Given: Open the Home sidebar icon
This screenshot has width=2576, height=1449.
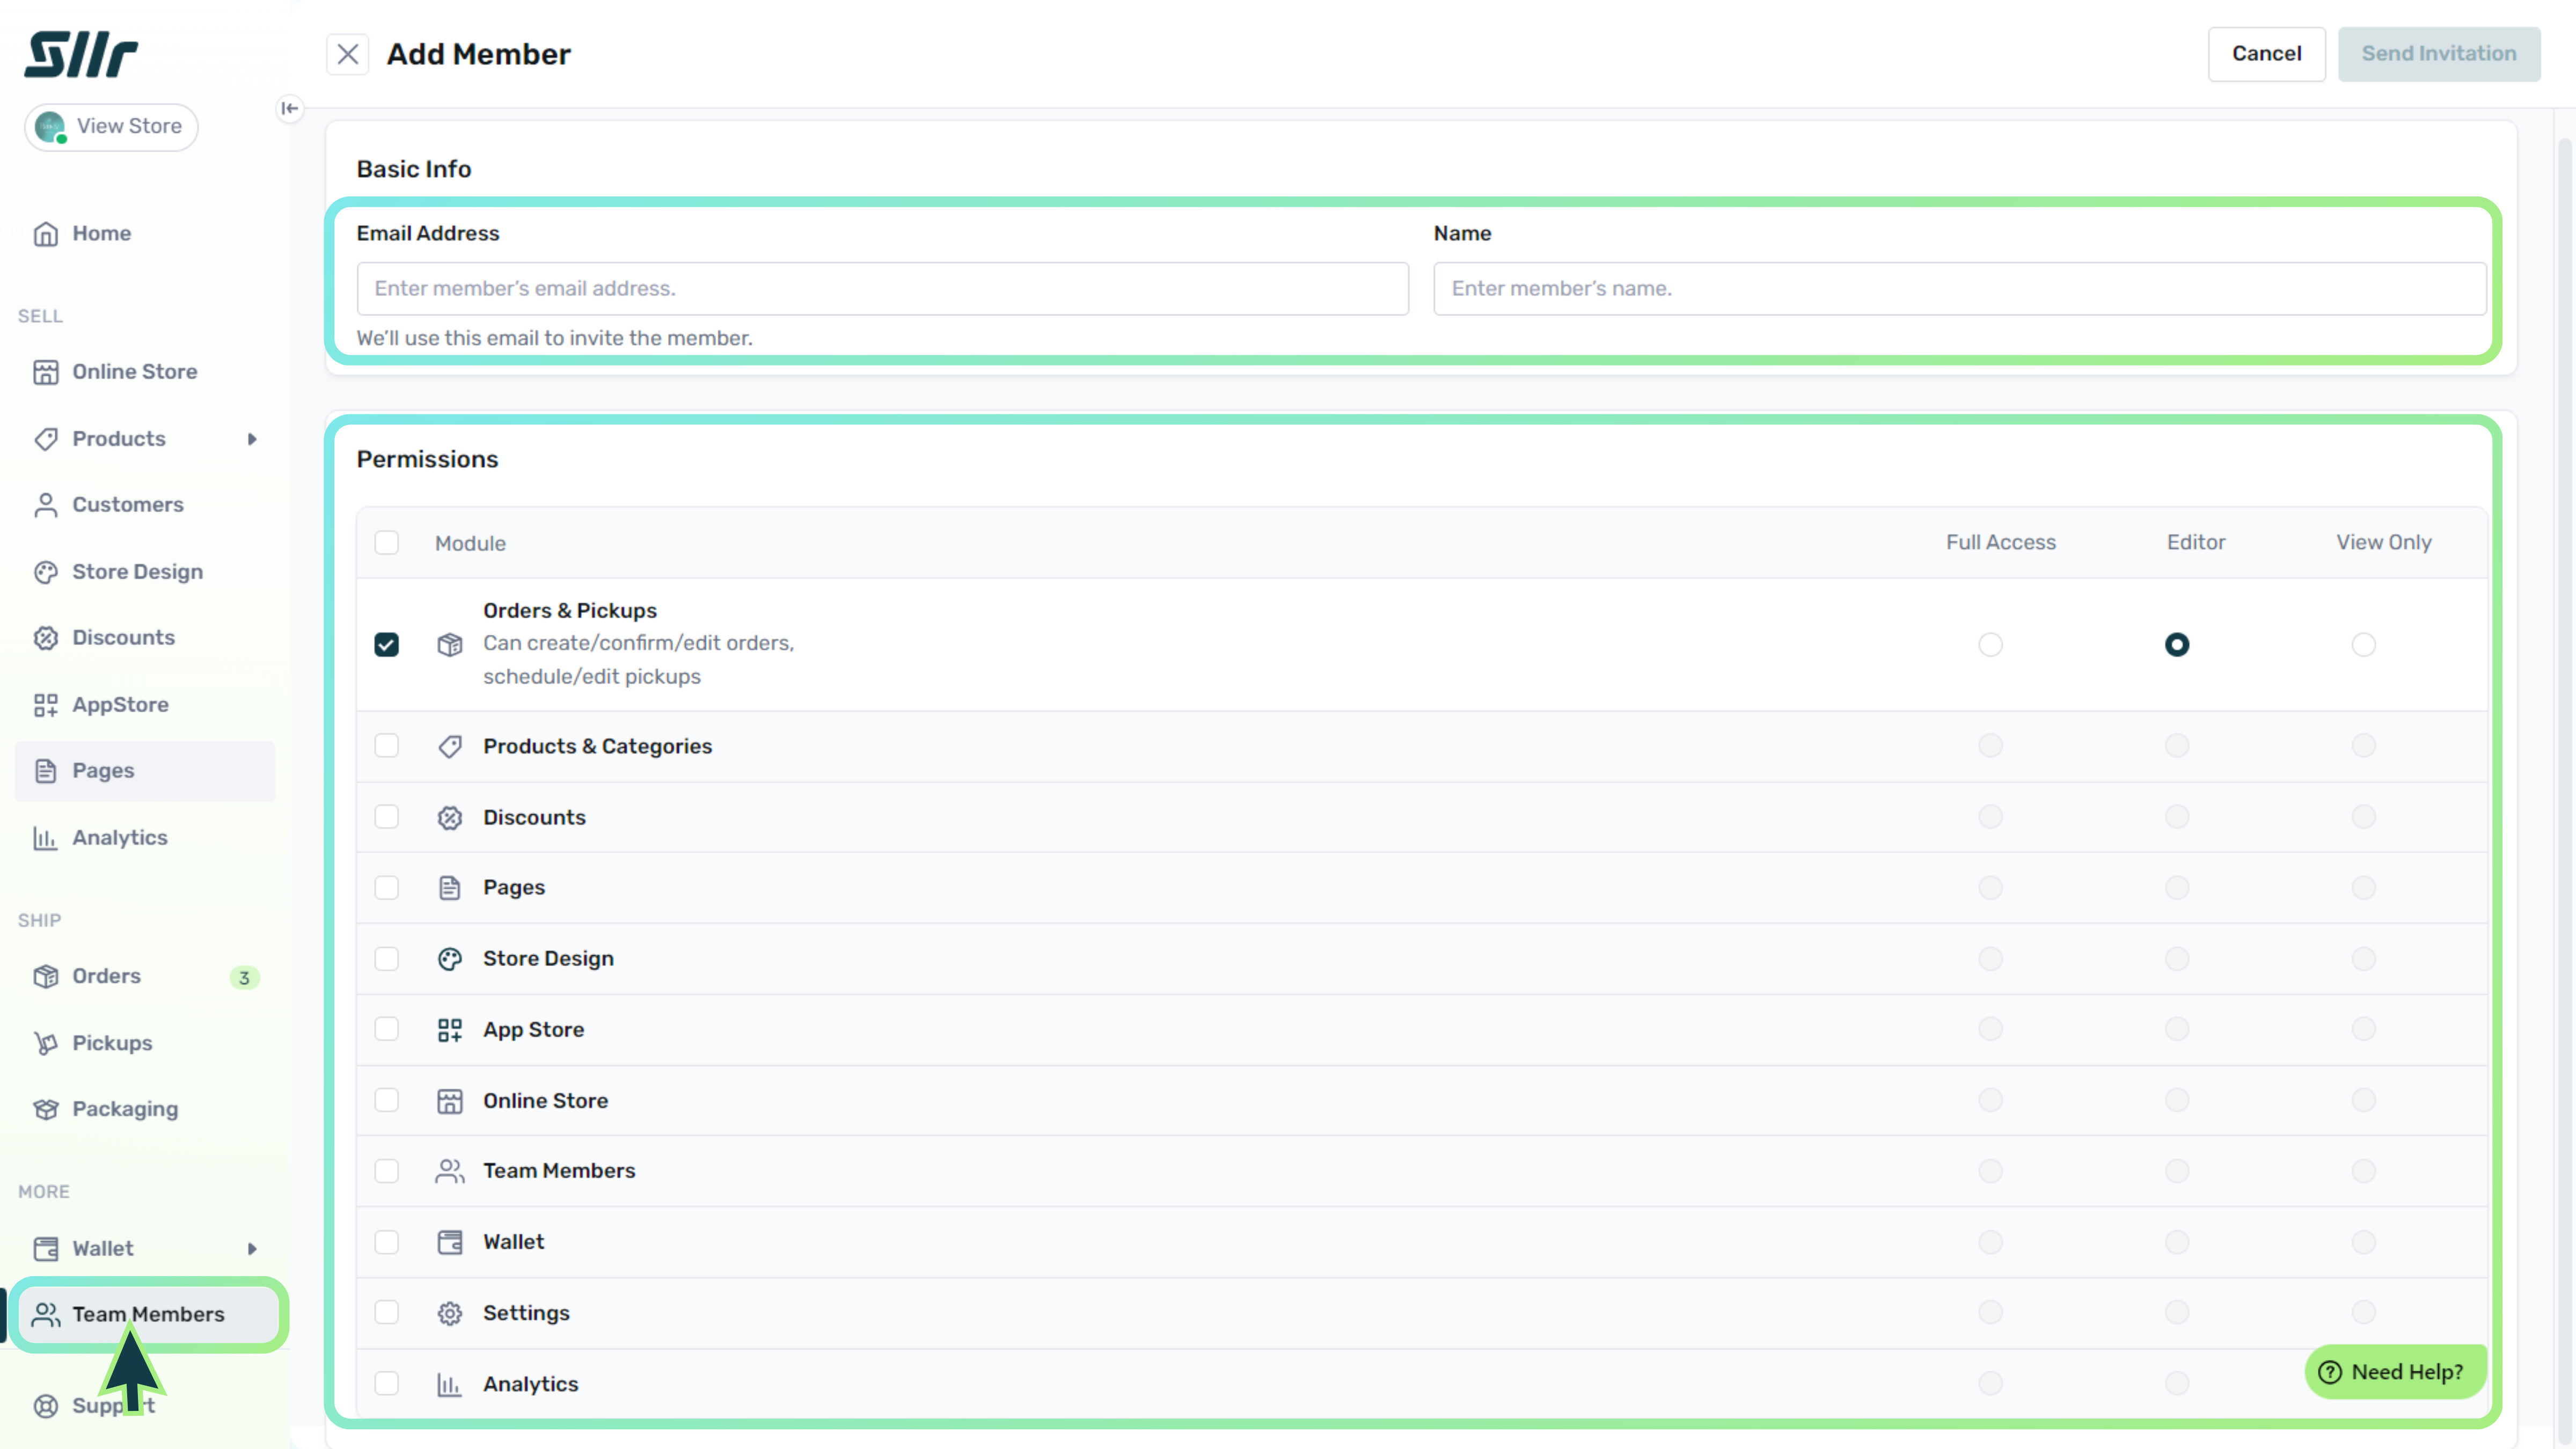Looking at the screenshot, I should click(x=46, y=233).
